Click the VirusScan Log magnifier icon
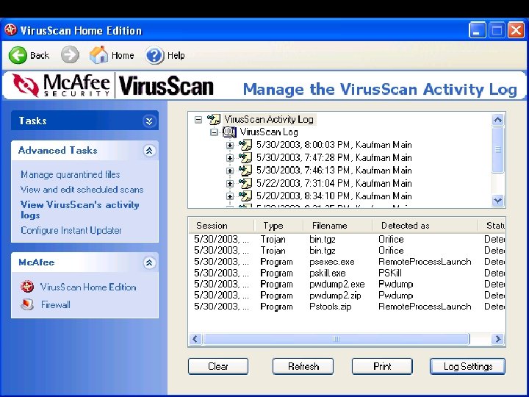 click(229, 132)
